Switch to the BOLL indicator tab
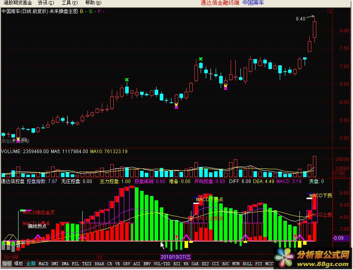353x270 pixels. (x=247, y=263)
